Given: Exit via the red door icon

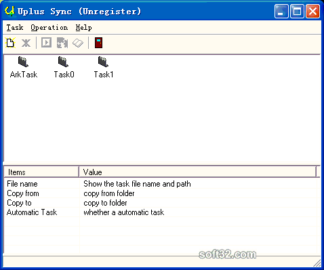Looking at the screenshot, I should tap(98, 43).
